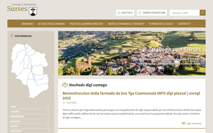Expand the Politica & Administraziun chevron
This screenshot has height=133, width=213.
pyautogui.click(x=104, y=24)
